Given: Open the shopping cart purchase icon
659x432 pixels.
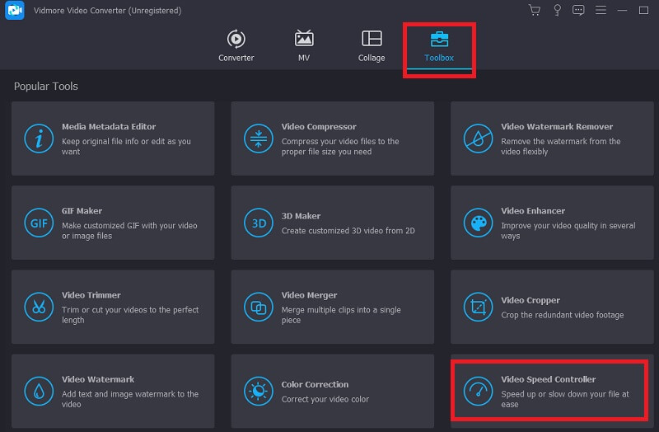Looking at the screenshot, I should (x=535, y=11).
